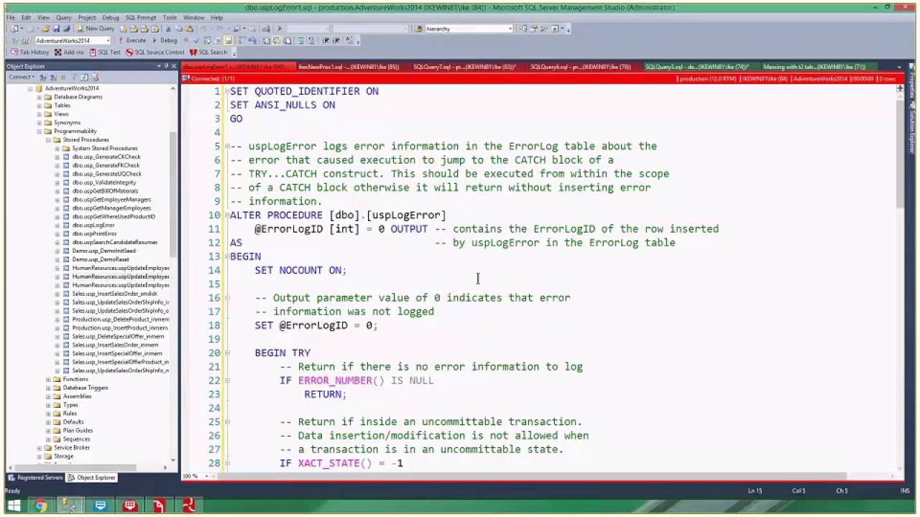Switch to Registered Servers pane tab
This screenshot has height=517, width=920.
point(36,478)
